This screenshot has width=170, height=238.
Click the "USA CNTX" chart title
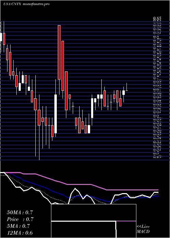pos(13,4)
